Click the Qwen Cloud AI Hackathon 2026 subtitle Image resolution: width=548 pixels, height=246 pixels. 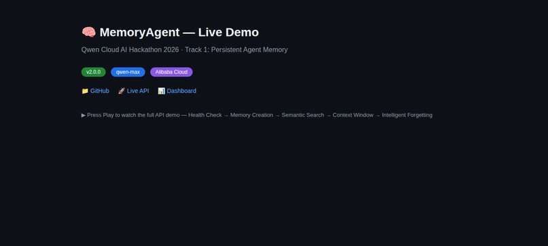click(x=184, y=50)
